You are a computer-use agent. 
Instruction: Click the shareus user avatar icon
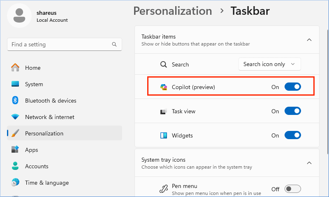tap(19, 16)
